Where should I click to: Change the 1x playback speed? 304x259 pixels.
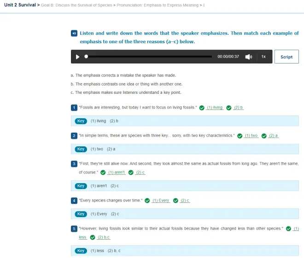click(x=263, y=57)
